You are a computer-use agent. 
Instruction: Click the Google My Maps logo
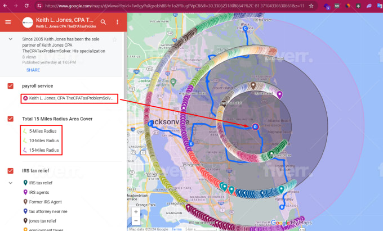pos(291,223)
